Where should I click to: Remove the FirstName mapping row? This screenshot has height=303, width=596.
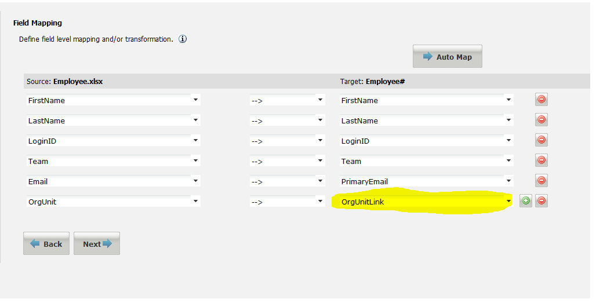[542, 100]
